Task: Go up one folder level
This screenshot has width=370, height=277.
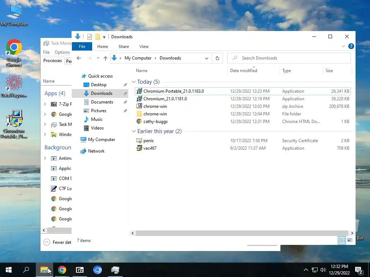Action: 106,58
